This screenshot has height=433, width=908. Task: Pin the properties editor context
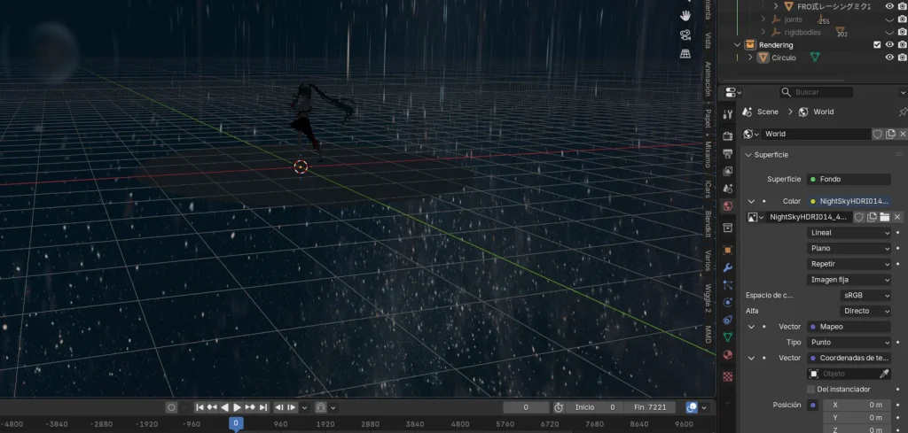click(x=902, y=112)
